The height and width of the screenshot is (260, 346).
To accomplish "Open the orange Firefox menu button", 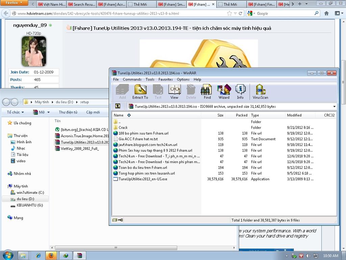I will tap(14, 3).
